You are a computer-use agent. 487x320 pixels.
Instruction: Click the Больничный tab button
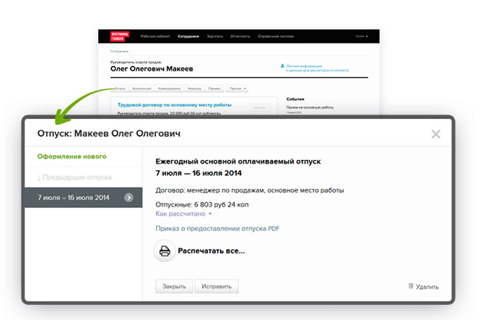point(141,88)
